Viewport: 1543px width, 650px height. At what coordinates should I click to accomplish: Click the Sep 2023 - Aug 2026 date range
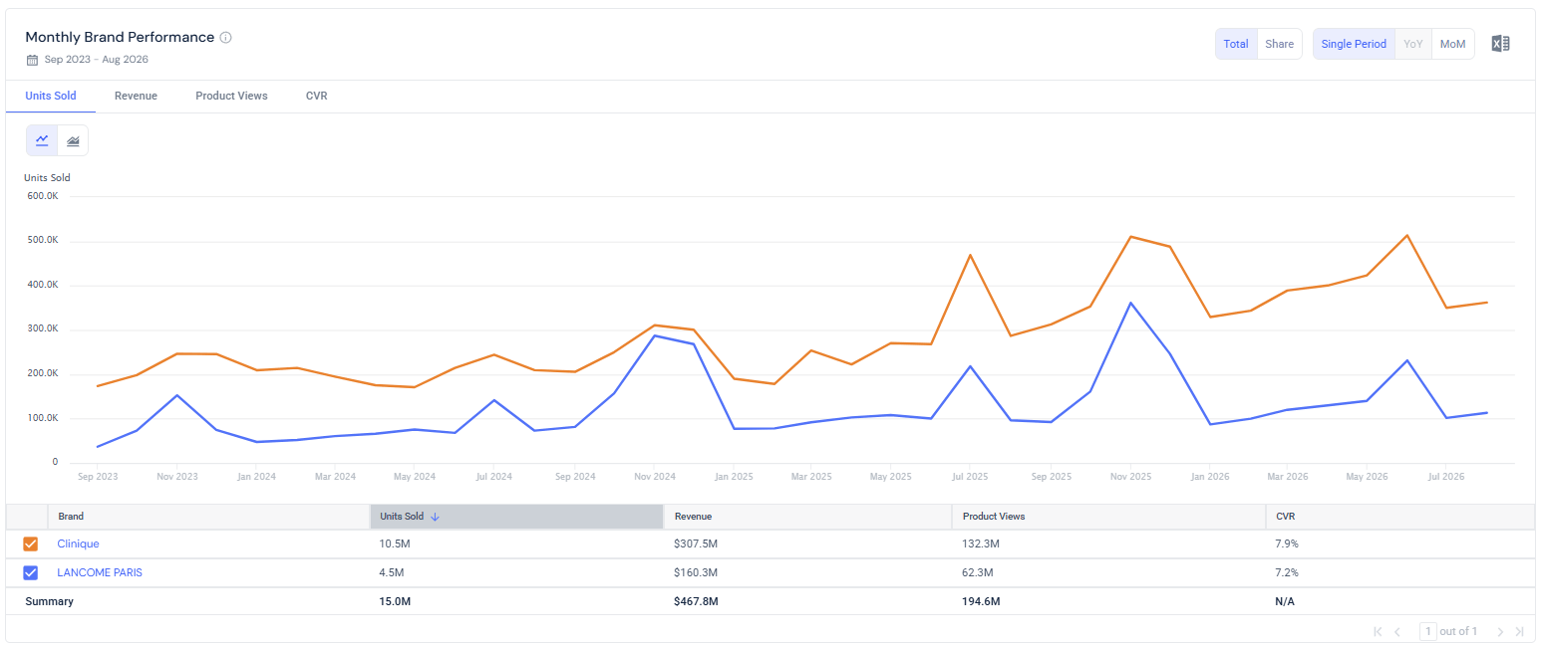pos(97,60)
